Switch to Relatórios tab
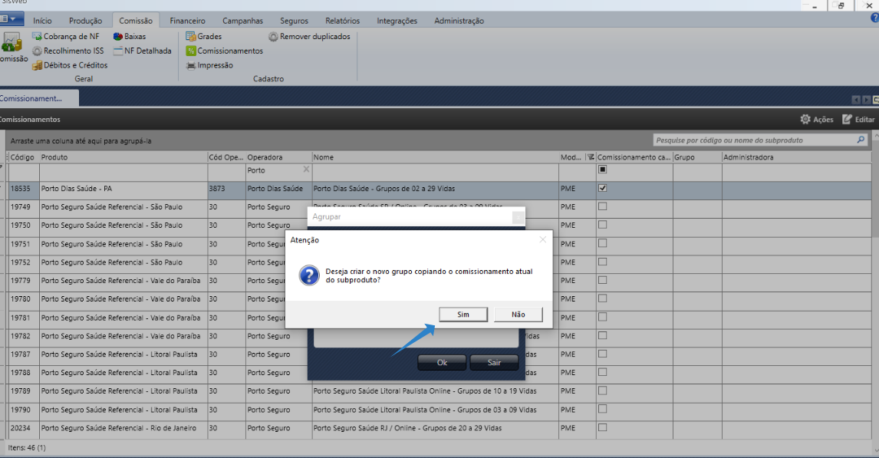Screen dimensions: 879x458 tap(342, 21)
